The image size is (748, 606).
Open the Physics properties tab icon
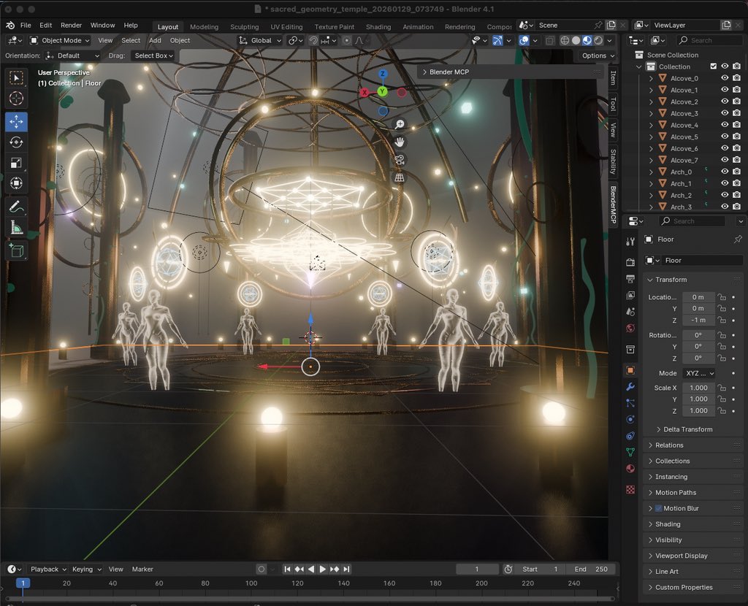pos(630,420)
